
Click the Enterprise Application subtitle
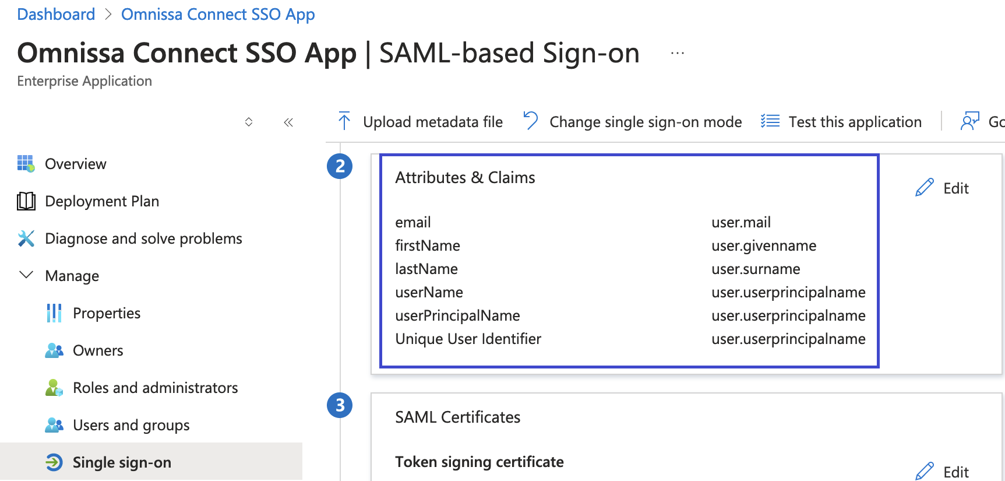point(84,81)
